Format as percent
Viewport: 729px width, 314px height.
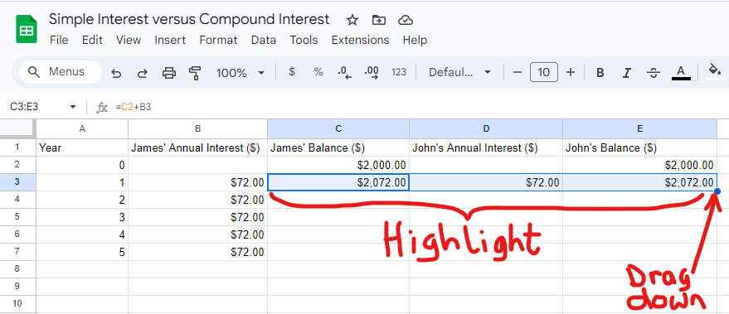pyautogui.click(x=318, y=72)
